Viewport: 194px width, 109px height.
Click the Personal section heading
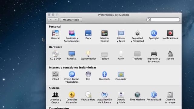[55, 27]
